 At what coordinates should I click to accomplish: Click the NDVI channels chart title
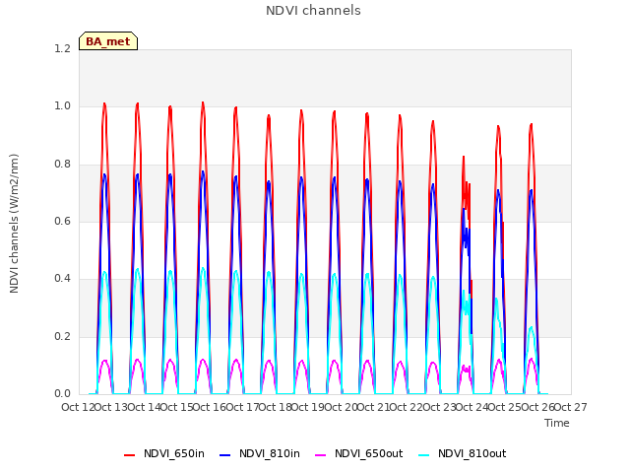tap(313, 11)
